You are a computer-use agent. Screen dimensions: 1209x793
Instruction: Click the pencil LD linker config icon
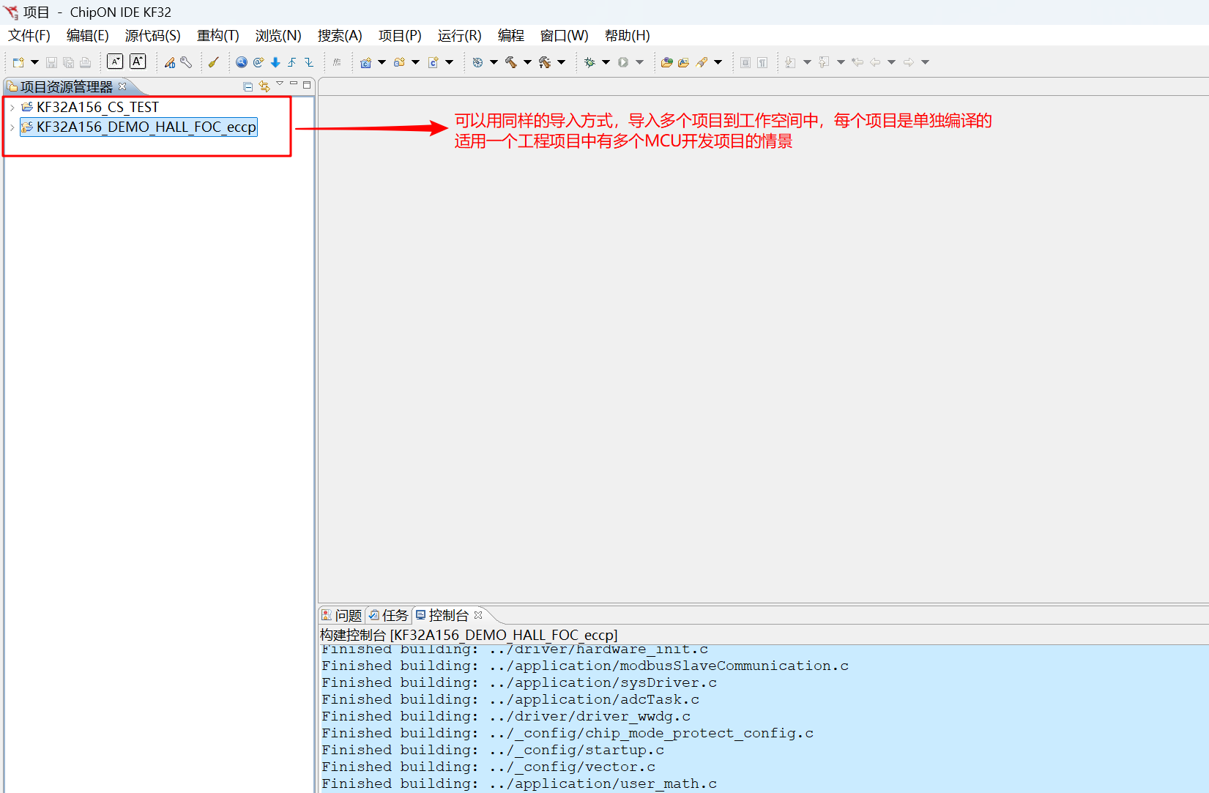pos(170,62)
